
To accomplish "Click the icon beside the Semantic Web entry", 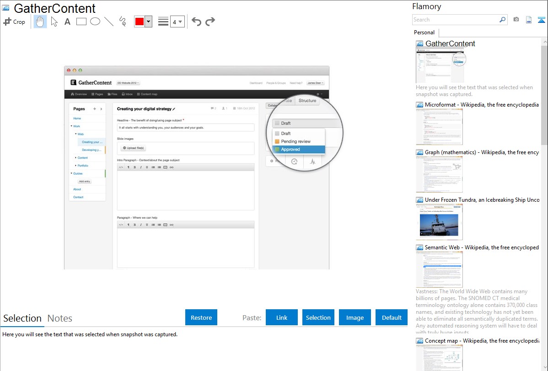I will tap(419, 247).
